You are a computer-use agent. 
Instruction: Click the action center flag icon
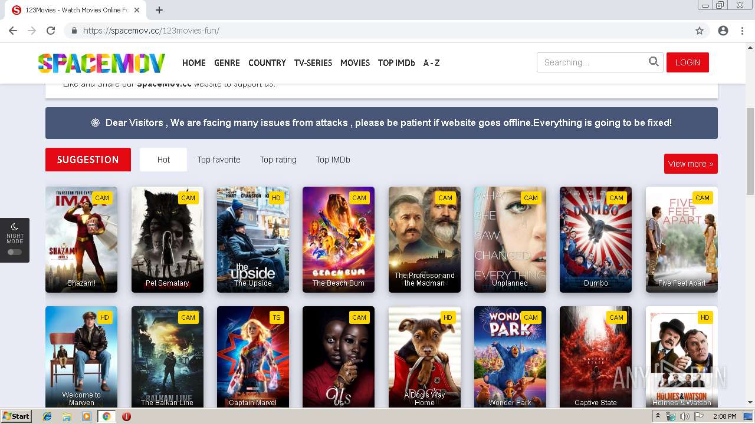pyautogui.click(x=698, y=416)
